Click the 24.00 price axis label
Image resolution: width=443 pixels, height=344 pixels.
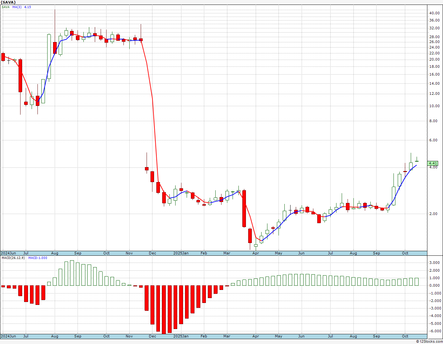pos(434,48)
